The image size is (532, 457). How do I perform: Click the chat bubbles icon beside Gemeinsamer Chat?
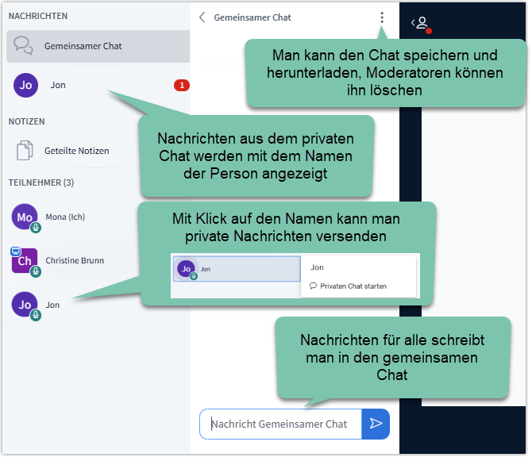[25, 46]
